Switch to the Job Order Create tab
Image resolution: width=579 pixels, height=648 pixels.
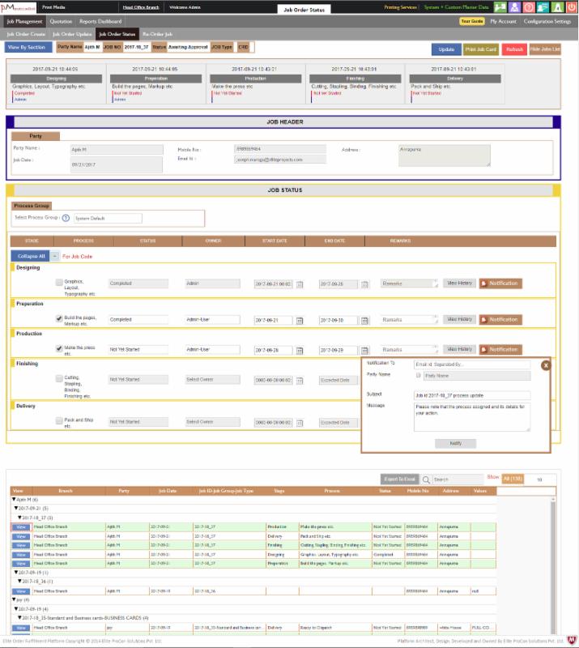click(x=26, y=34)
